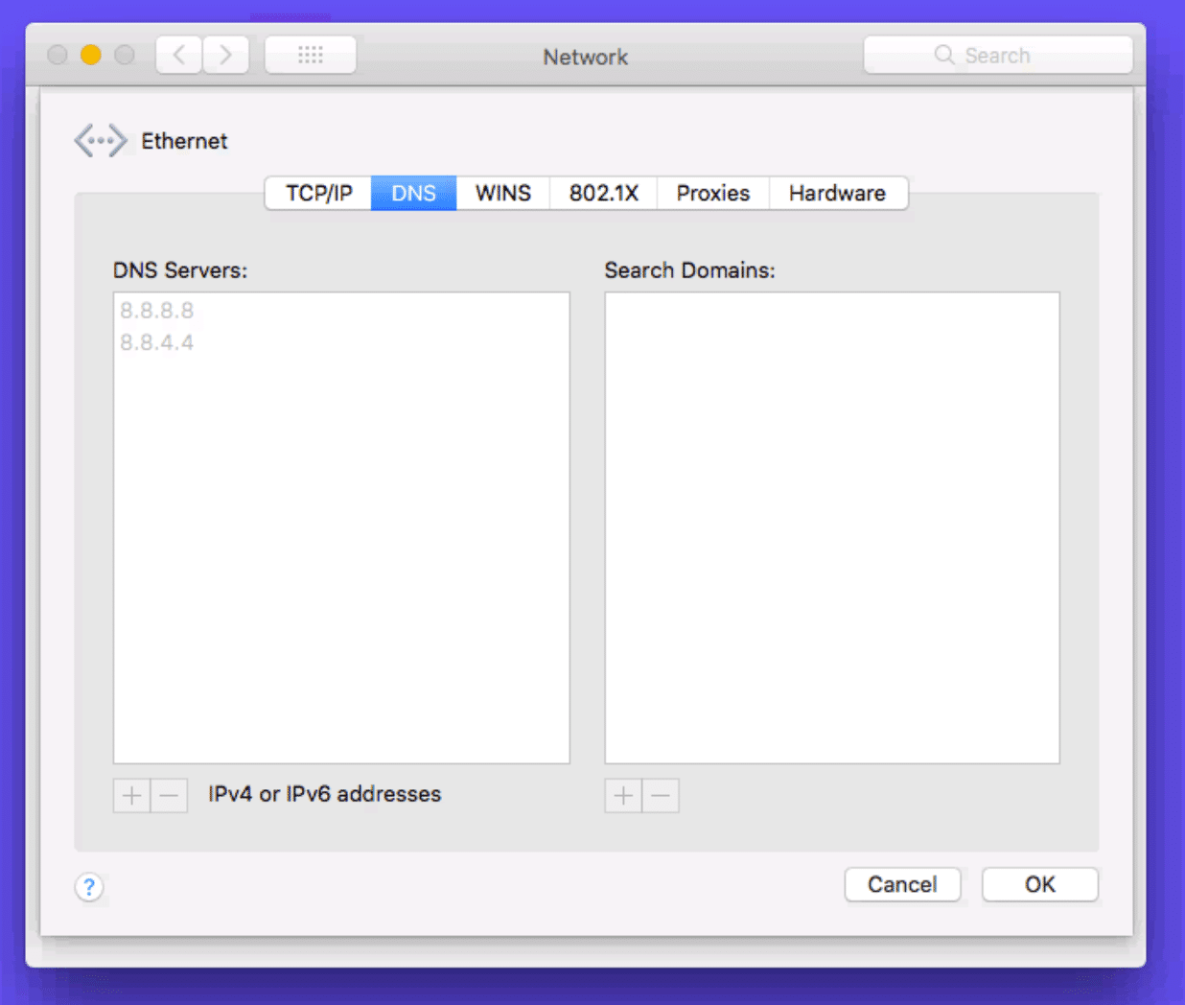Click the magnifying glass in the search field
This screenshot has width=1185, height=1005.
tap(943, 55)
